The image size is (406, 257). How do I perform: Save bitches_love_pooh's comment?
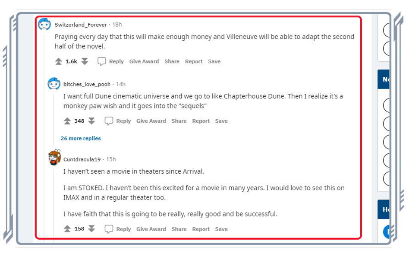[221, 121]
